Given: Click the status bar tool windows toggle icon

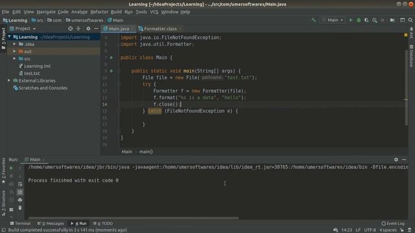Looking at the screenshot, I should point(4,230).
